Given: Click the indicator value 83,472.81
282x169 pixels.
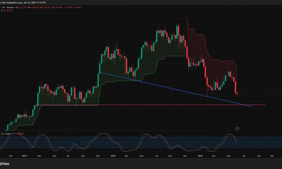Looking at the screenshot, I should pos(8,10).
